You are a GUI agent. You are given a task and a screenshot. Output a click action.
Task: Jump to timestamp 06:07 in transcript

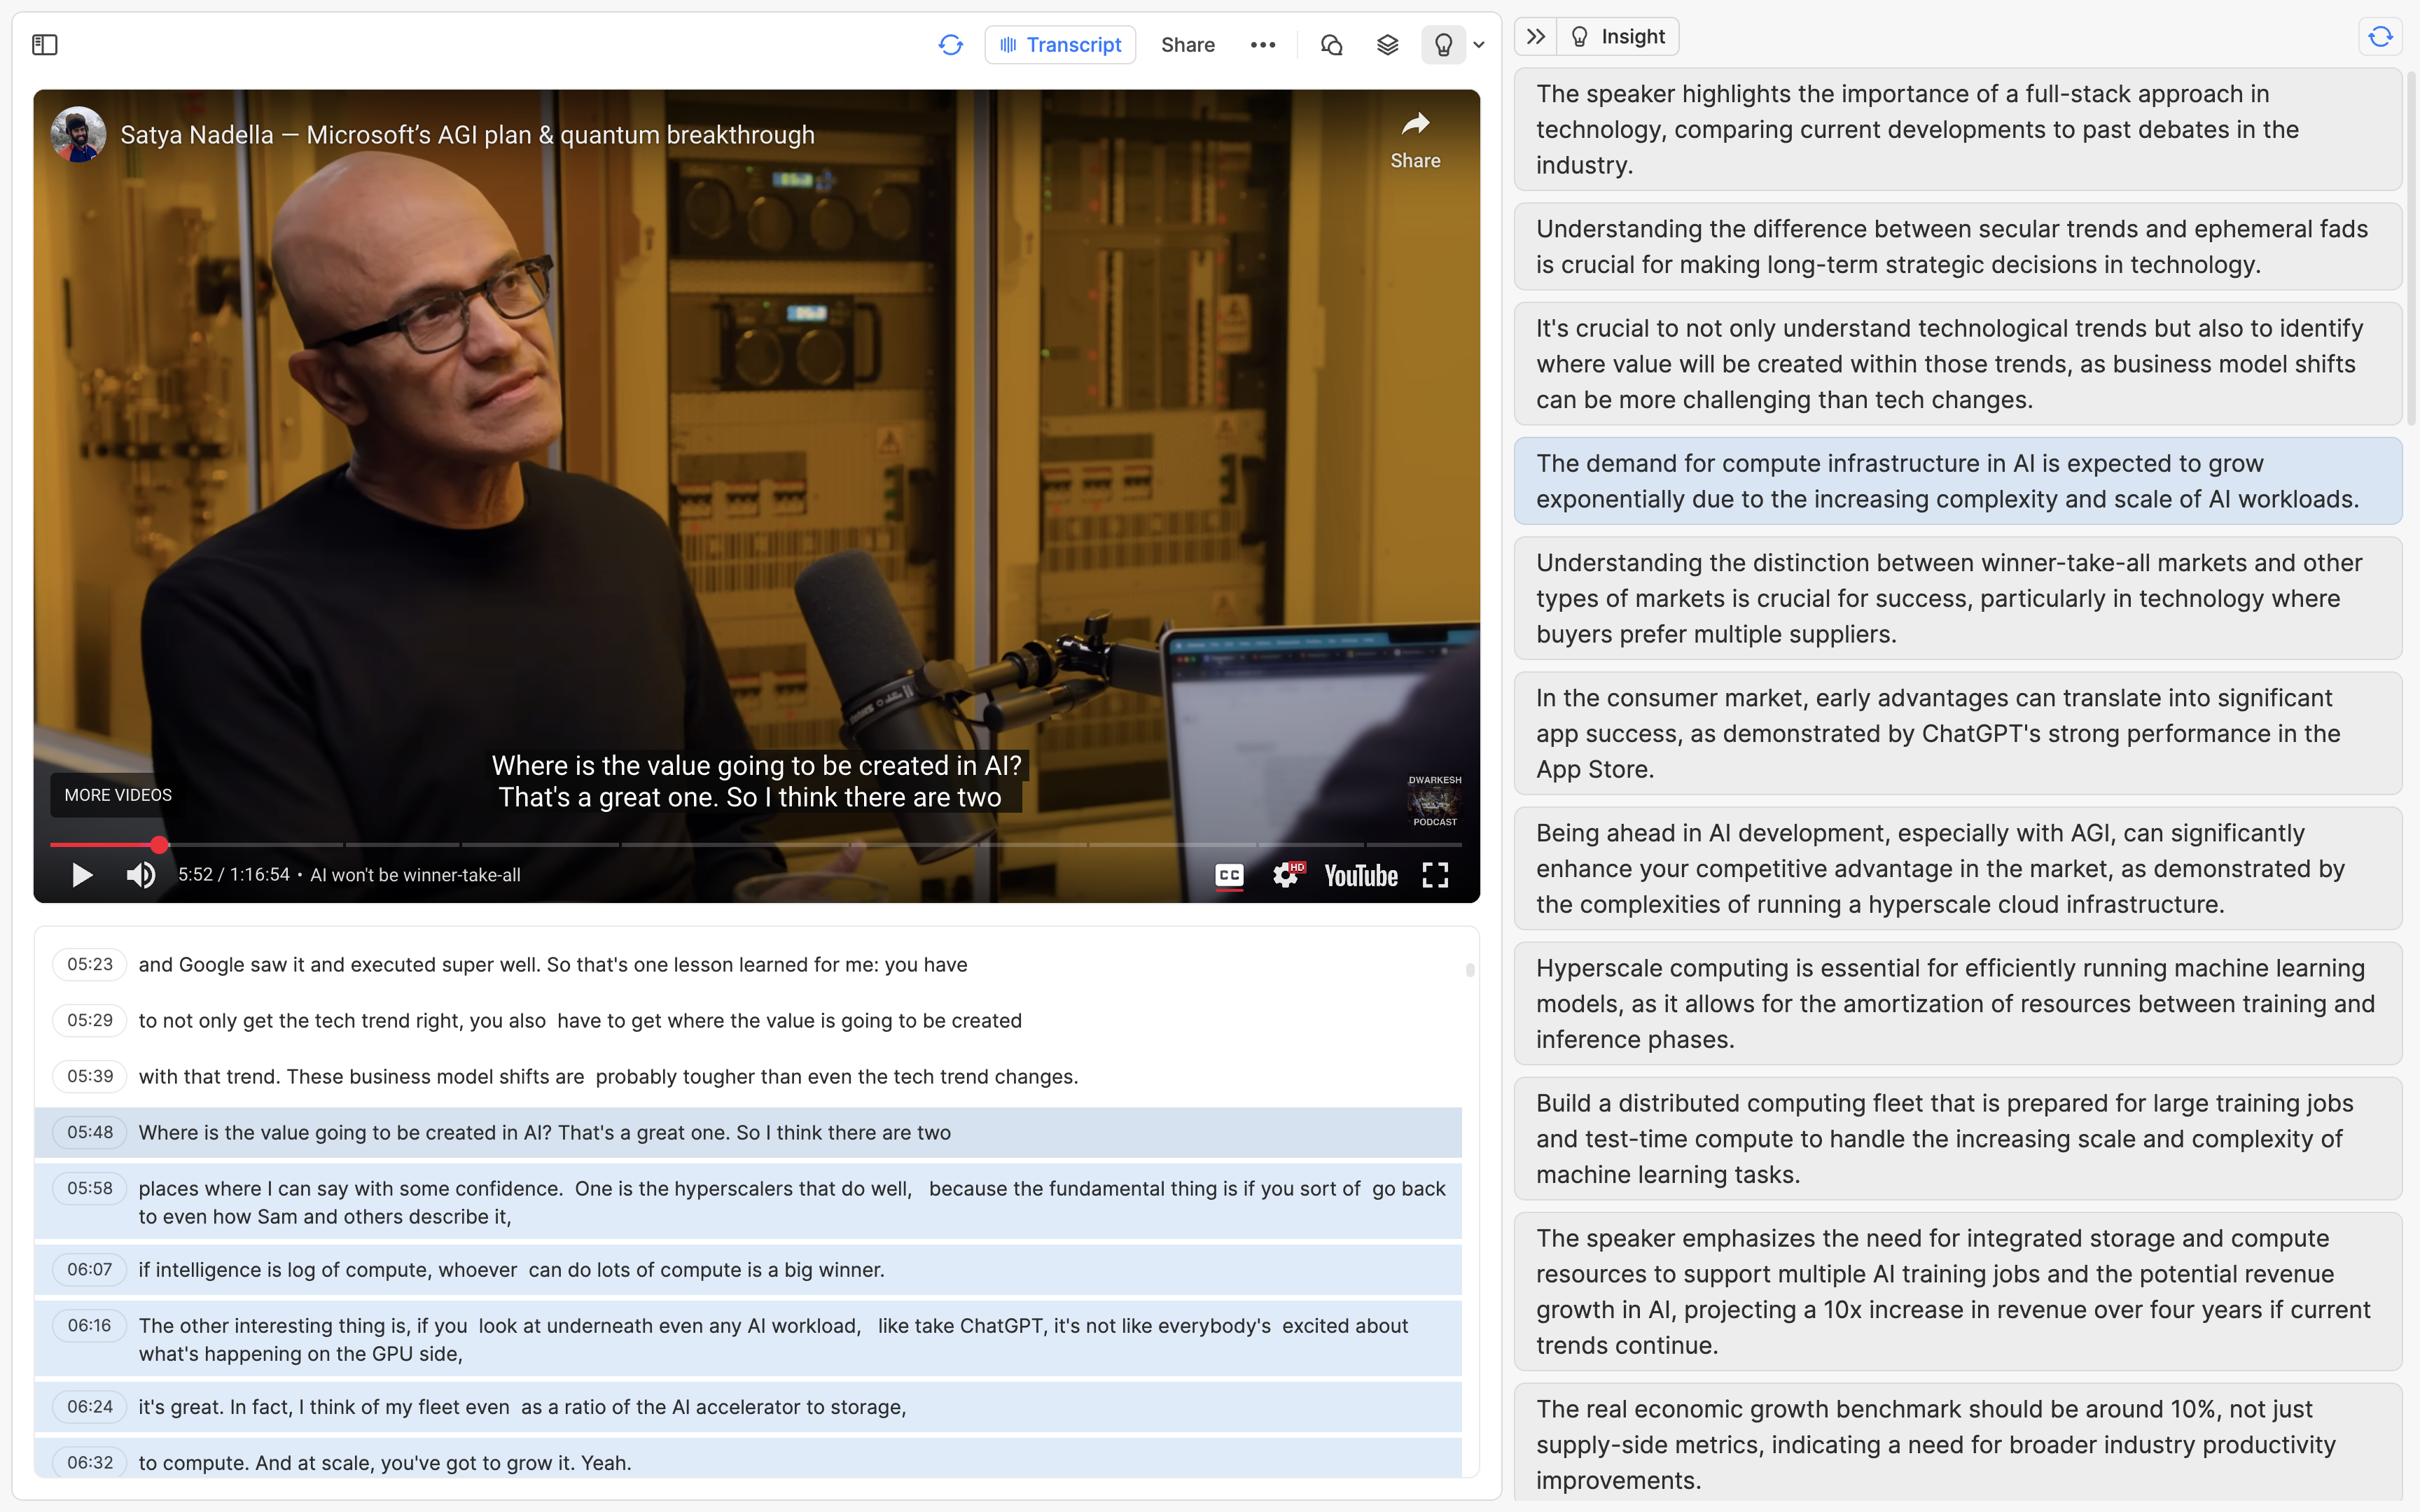(90, 1269)
